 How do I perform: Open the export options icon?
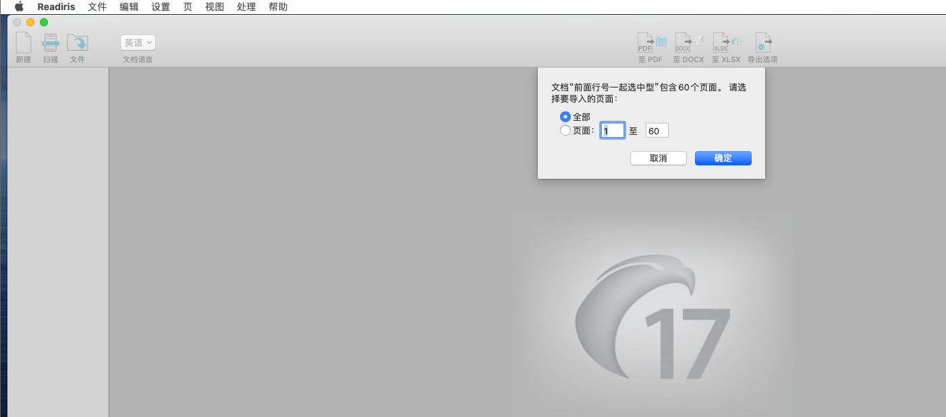coord(763,43)
